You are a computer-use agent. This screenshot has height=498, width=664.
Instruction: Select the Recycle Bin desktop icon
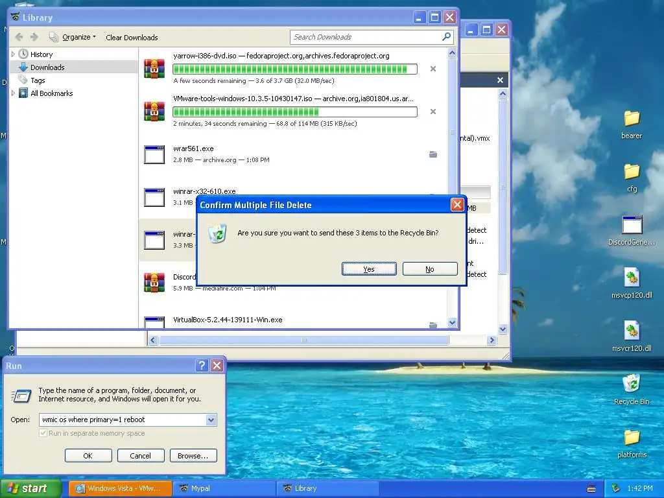pyautogui.click(x=632, y=390)
